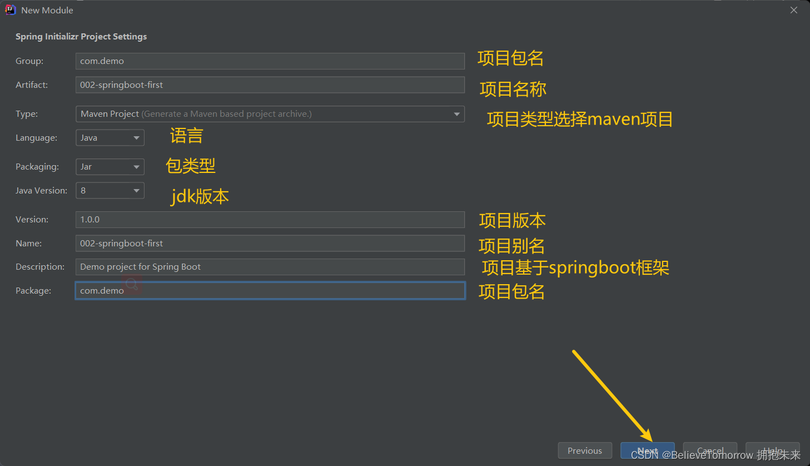Click the Java Version label

point(41,191)
